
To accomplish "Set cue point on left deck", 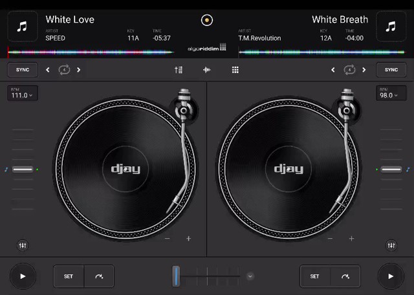I will pos(69,276).
